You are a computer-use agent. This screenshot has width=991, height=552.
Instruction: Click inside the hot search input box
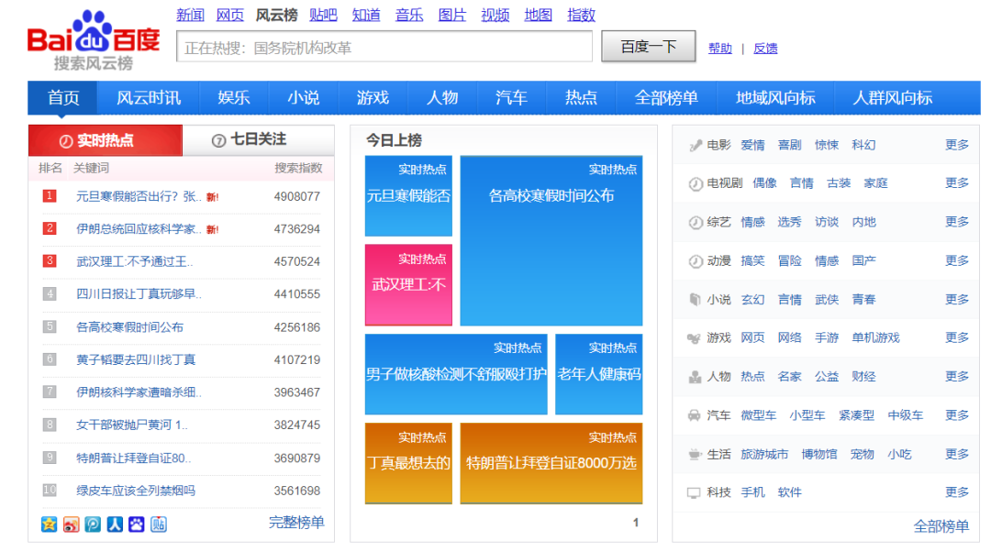pyautogui.click(x=383, y=47)
